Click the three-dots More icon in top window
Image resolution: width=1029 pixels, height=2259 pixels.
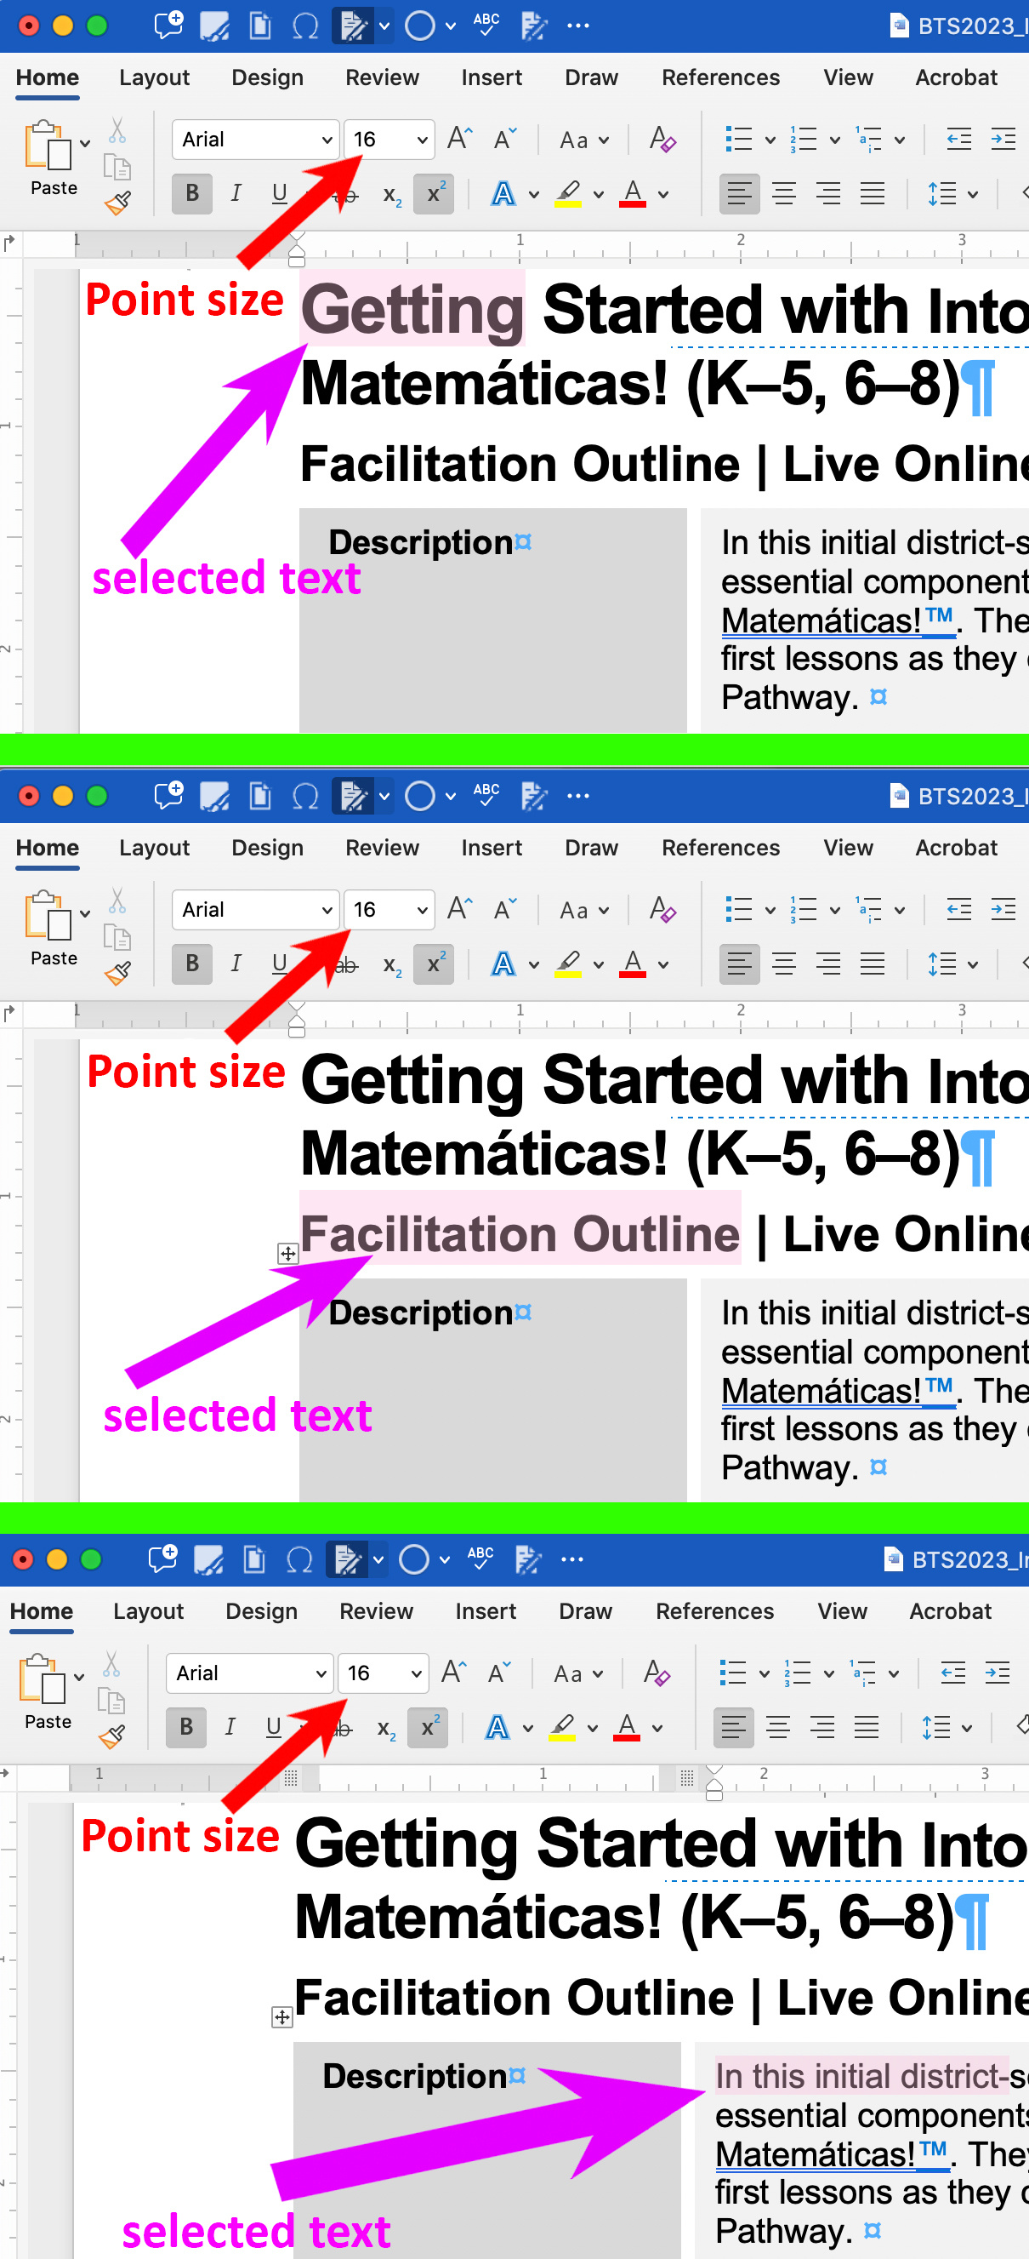click(577, 26)
